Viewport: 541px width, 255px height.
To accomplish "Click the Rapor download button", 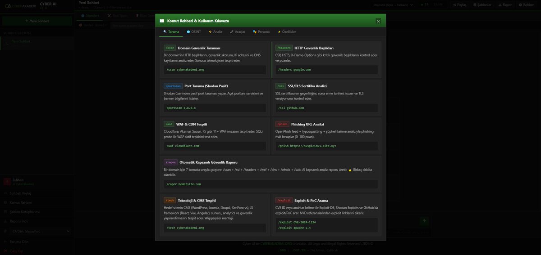I will coord(505,4).
